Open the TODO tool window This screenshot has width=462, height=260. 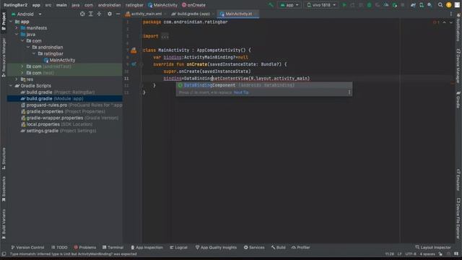(x=59, y=247)
